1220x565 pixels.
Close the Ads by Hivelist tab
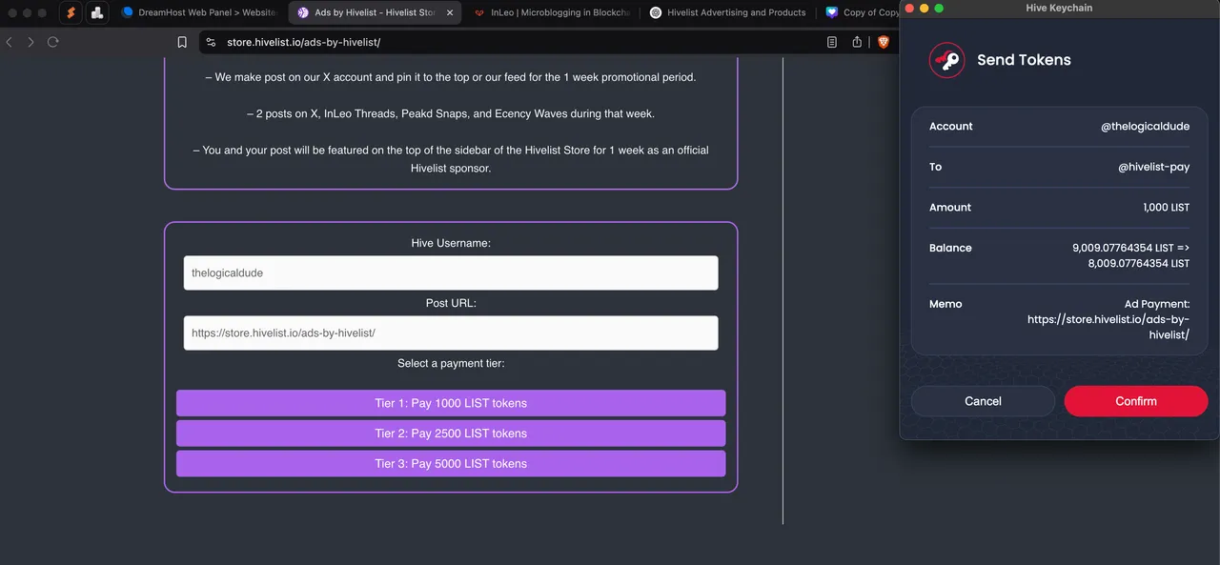(450, 13)
